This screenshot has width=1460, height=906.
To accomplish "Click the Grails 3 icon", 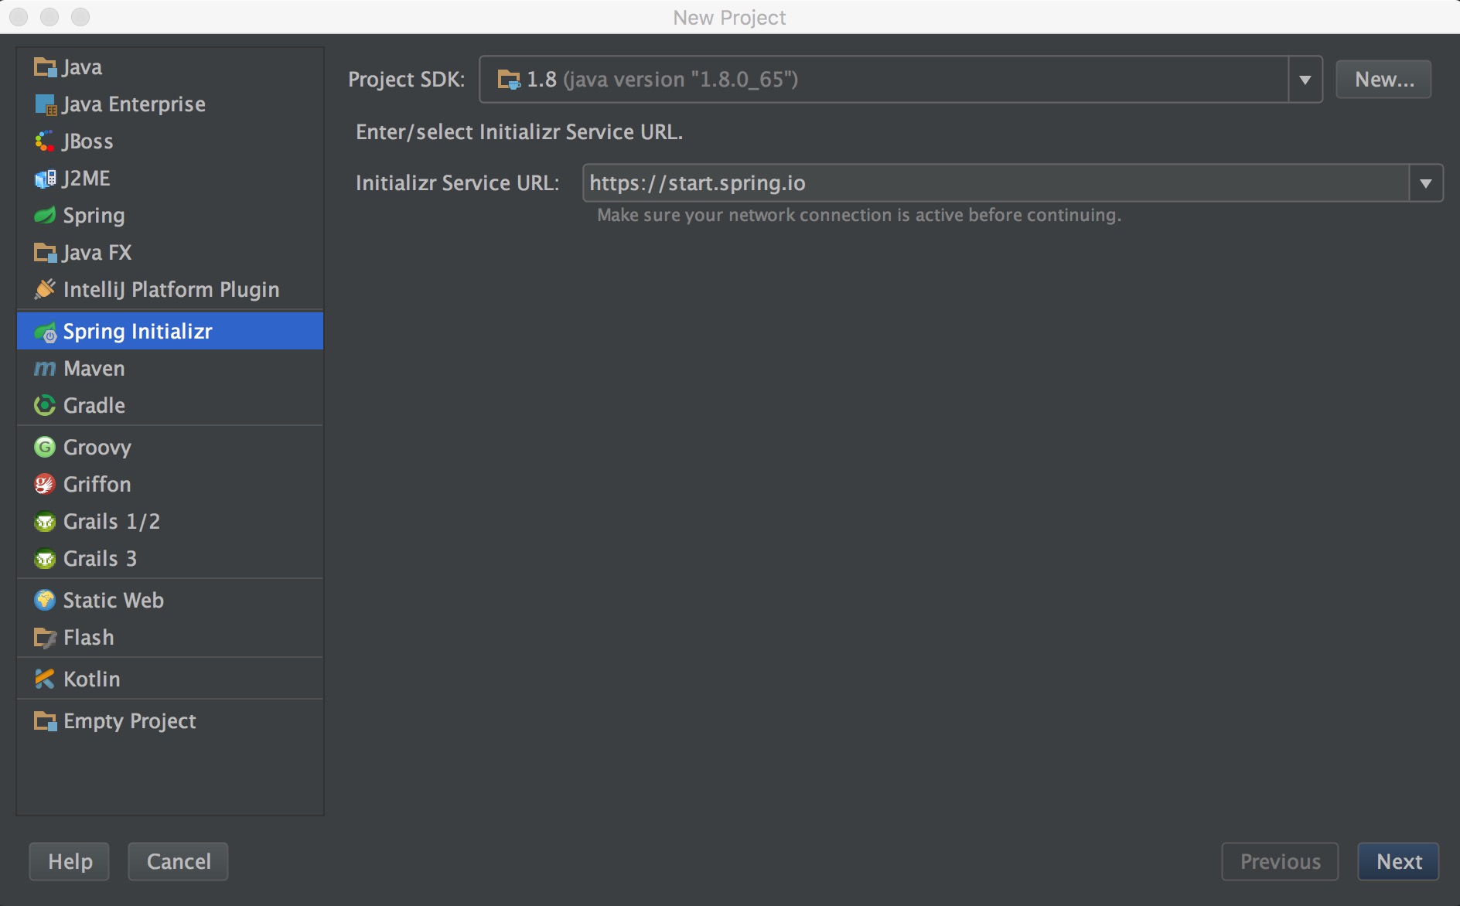I will [x=45, y=559].
